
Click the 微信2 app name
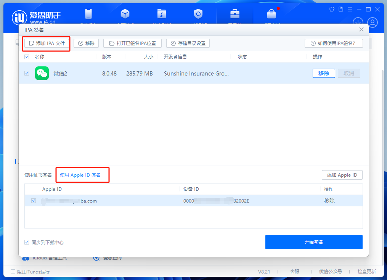point(60,74)
